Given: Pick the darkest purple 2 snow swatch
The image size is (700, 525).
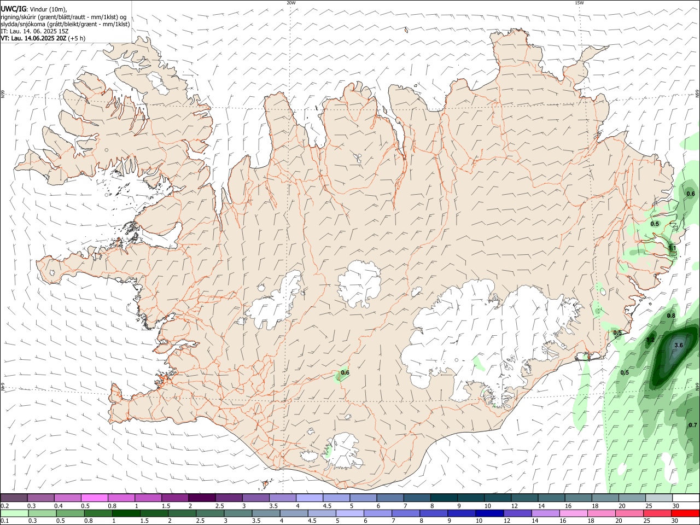Looking at the screenshot, I should coord(202,498).
